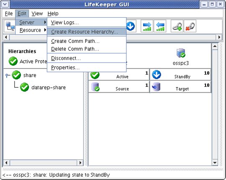This screenshot has width=226, height=180.
Task: Click the status bar message about StandBy
Action: coord(56,175)
